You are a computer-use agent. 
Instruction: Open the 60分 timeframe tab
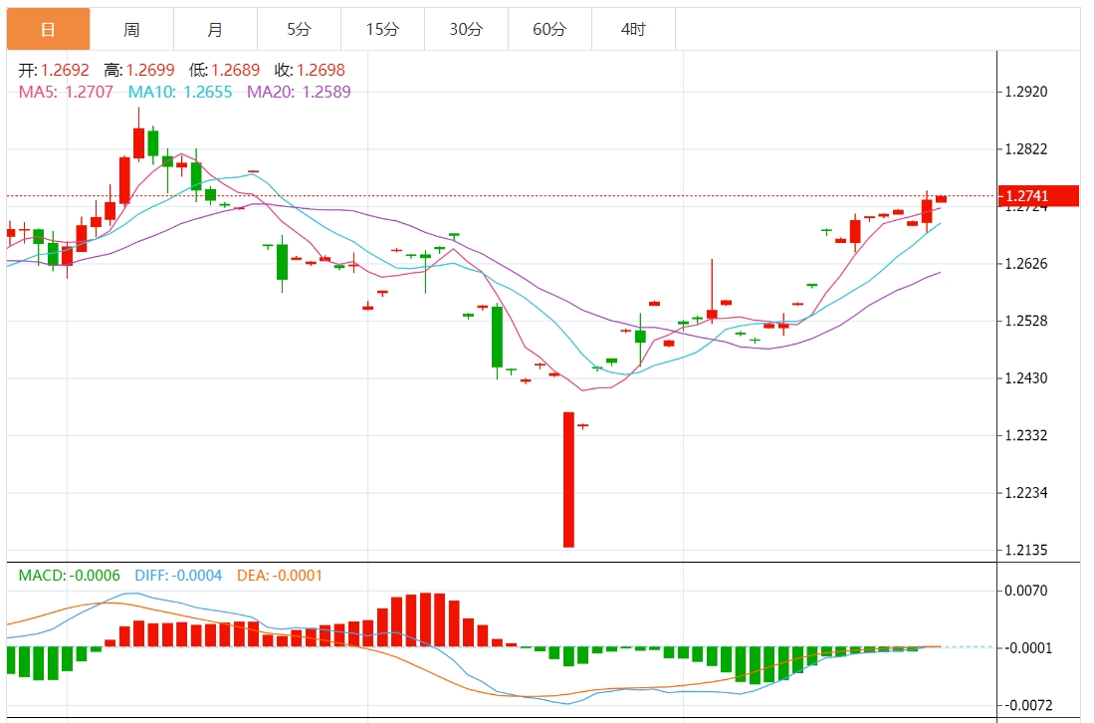click(x=549, y=29)
